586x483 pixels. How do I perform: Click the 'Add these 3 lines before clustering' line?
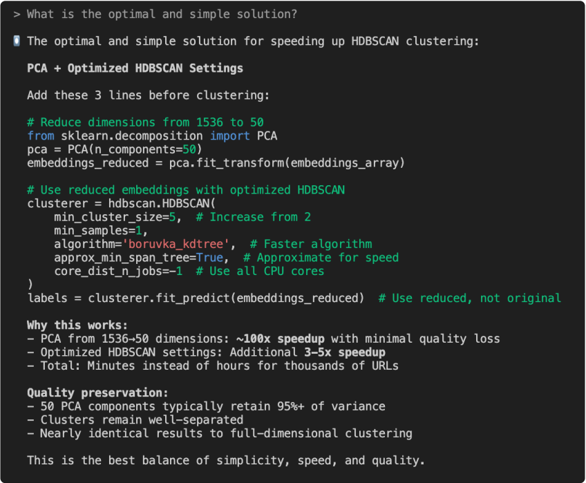pyautogui.click(x=149, y=95)
